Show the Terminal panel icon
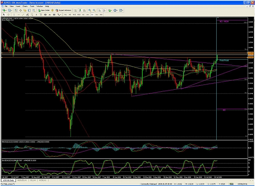Viewport: 255px width, 186px height. [29, 10]
